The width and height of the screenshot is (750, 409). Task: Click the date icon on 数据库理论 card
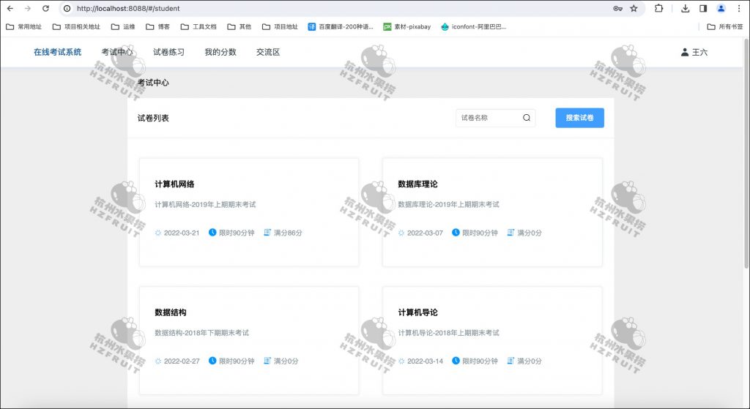pyautogui.click(x=401, y=233)
